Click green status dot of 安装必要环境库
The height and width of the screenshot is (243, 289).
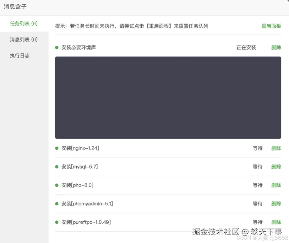pos(57,47)
